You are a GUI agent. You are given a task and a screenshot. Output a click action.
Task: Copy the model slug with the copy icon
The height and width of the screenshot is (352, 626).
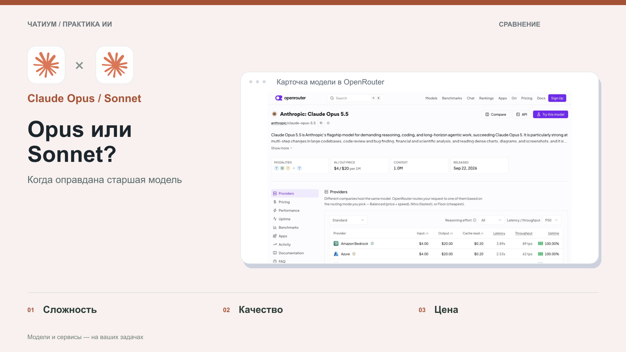click(x=321, y=123)
